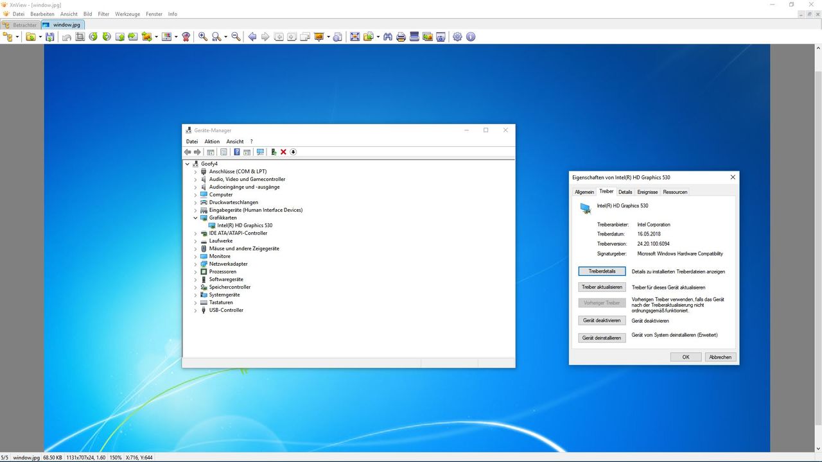Click the Zoom out magnifier
Viewport: 822px width, 462px height.
236,37
